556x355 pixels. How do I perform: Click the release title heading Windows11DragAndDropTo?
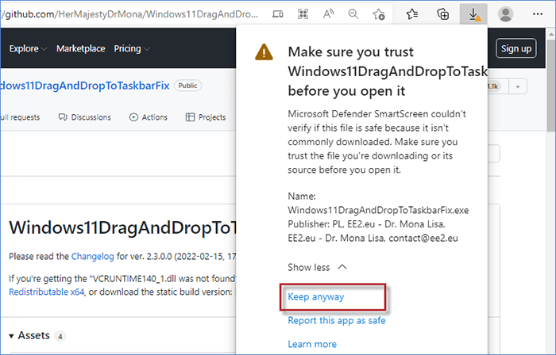[122, 227]
